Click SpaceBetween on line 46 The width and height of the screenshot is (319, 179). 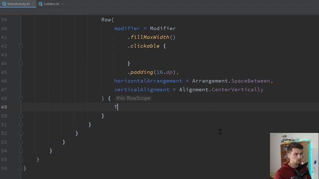point(251,81)
